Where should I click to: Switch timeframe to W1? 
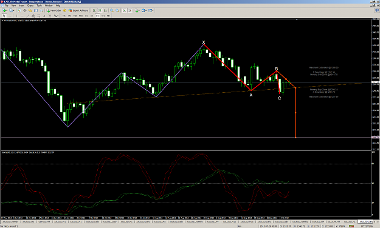(103, 16)
